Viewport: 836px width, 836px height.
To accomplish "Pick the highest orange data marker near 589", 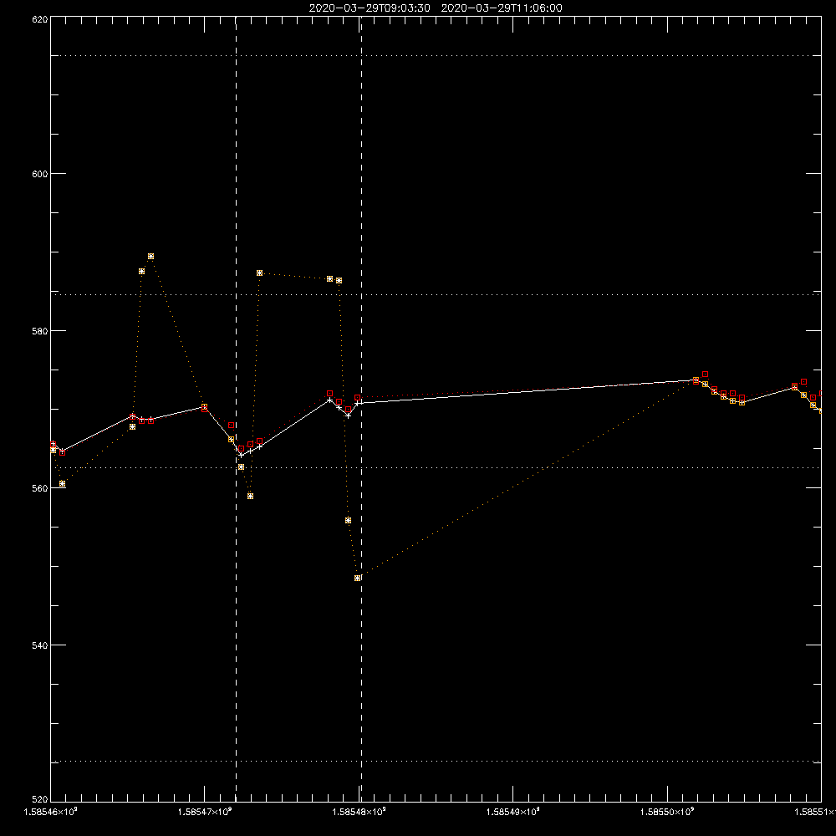I will coord(150,257).
